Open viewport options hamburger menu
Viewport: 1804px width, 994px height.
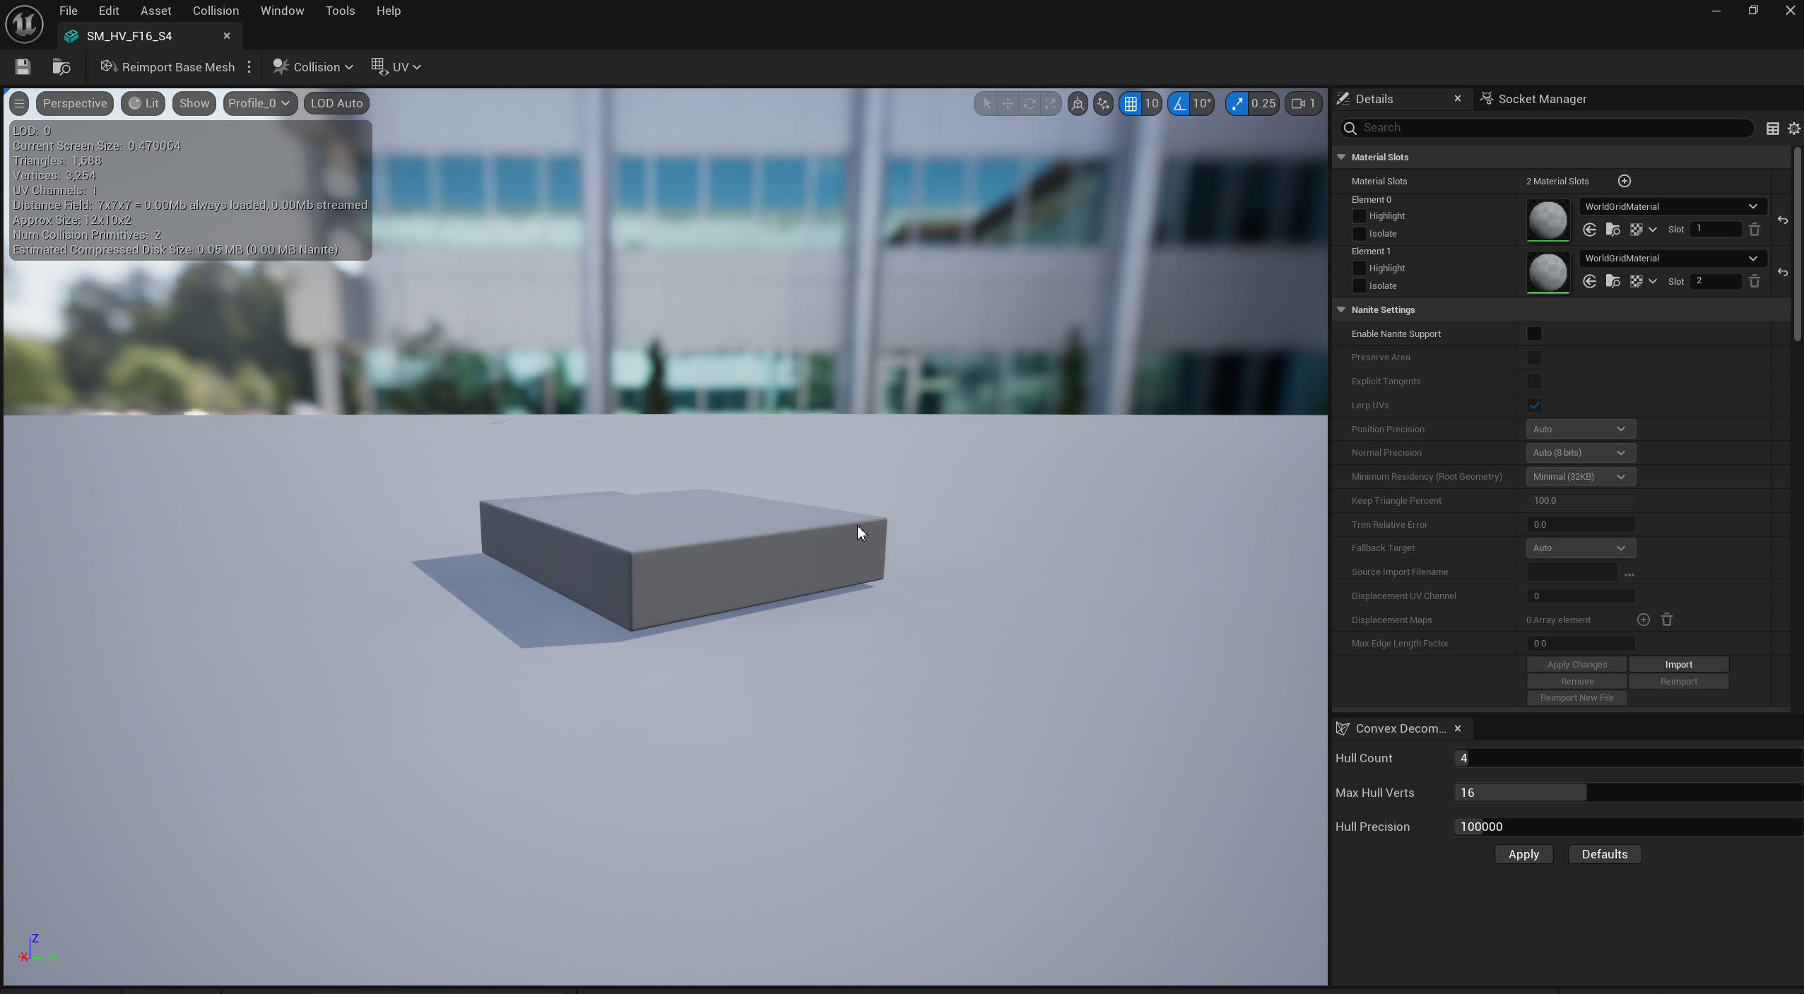point(19,104)
